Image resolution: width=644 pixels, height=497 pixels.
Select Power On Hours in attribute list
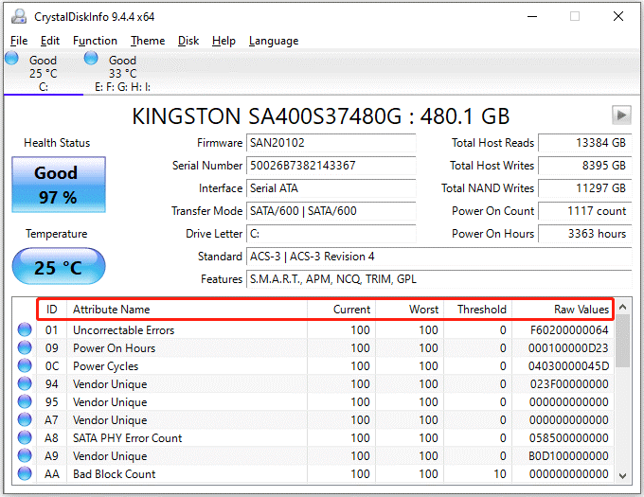(x=115, y=348)
